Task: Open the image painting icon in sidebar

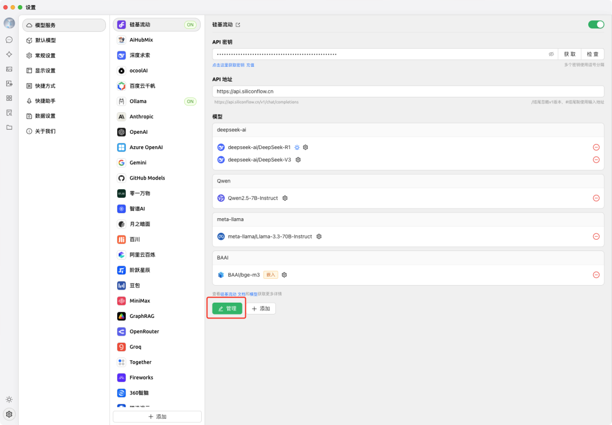Action: 9,69
